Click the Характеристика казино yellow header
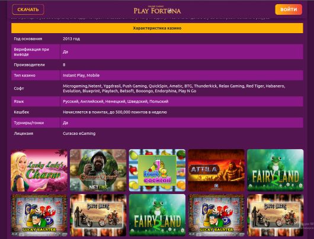 157,28
